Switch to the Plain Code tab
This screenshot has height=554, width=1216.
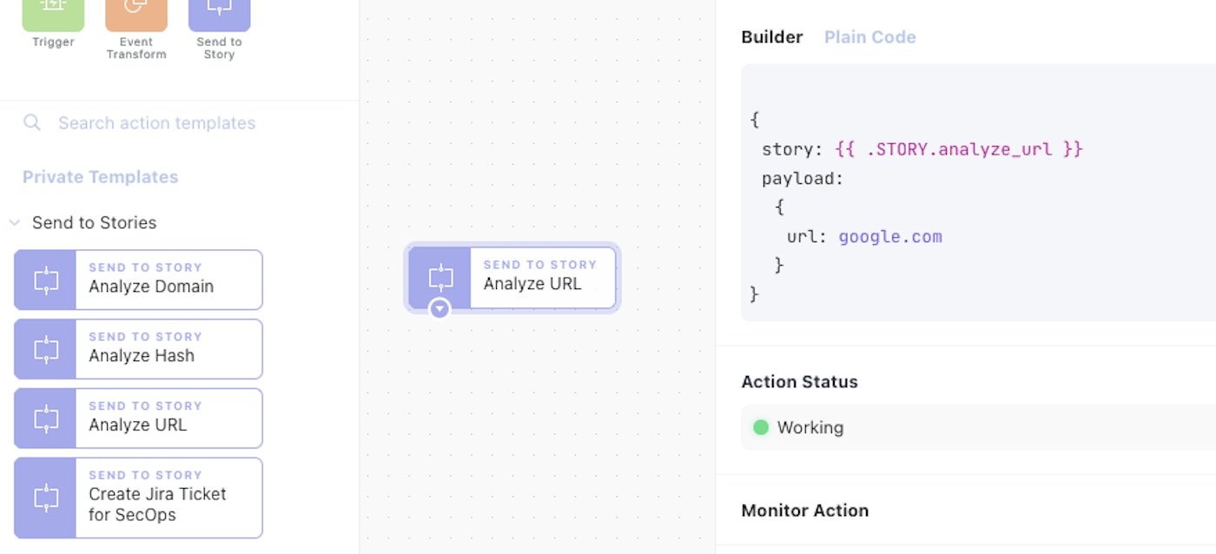tap(869, 37)
